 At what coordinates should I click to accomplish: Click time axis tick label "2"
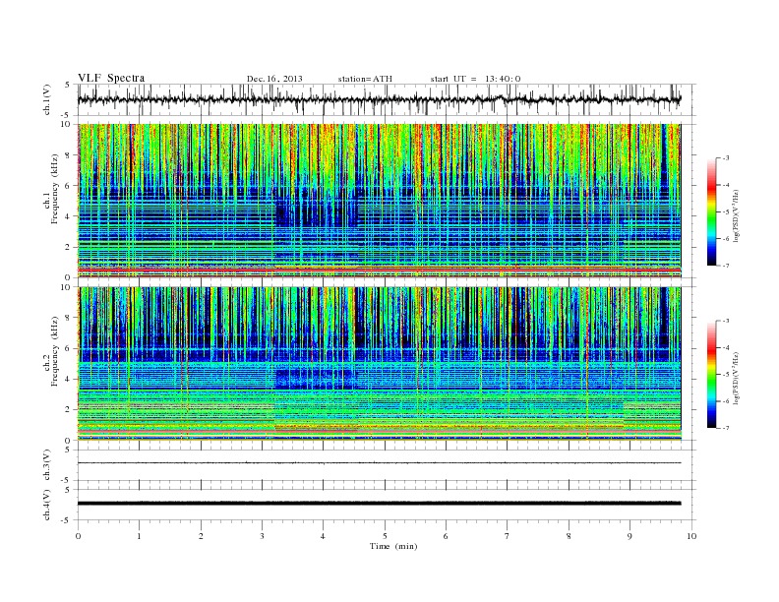[x=201, y=536]
